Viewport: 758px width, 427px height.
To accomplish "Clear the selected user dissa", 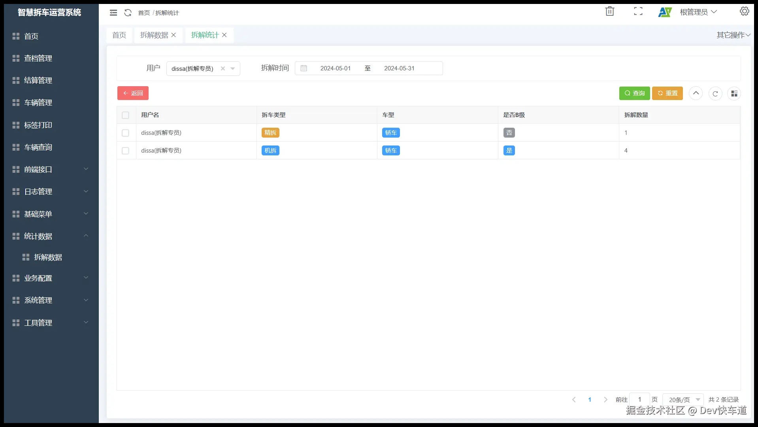I will tap(223, 68).
